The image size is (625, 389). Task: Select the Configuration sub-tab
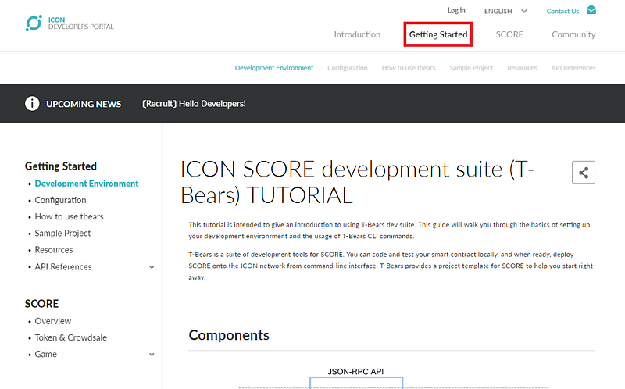tap(348, 68)
